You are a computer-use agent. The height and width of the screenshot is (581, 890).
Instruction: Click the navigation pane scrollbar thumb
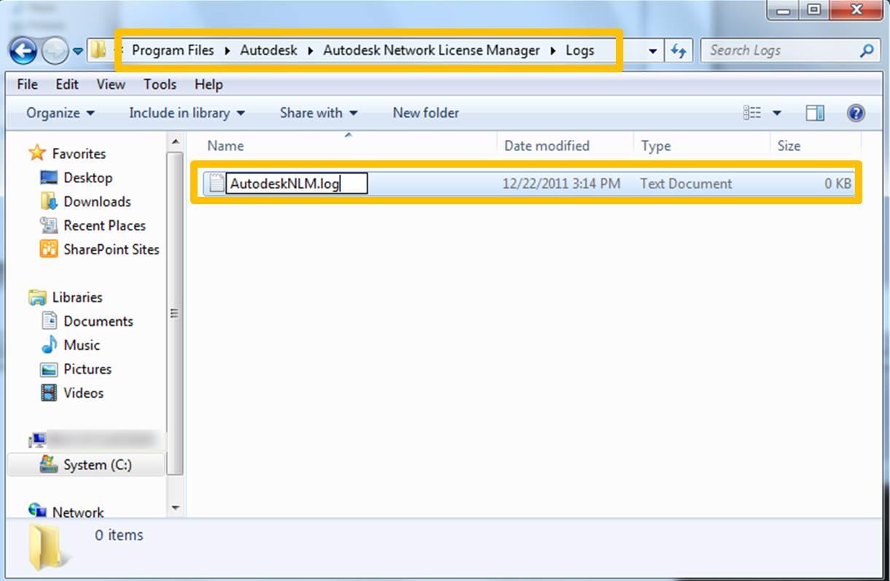[x=175, y=312]
